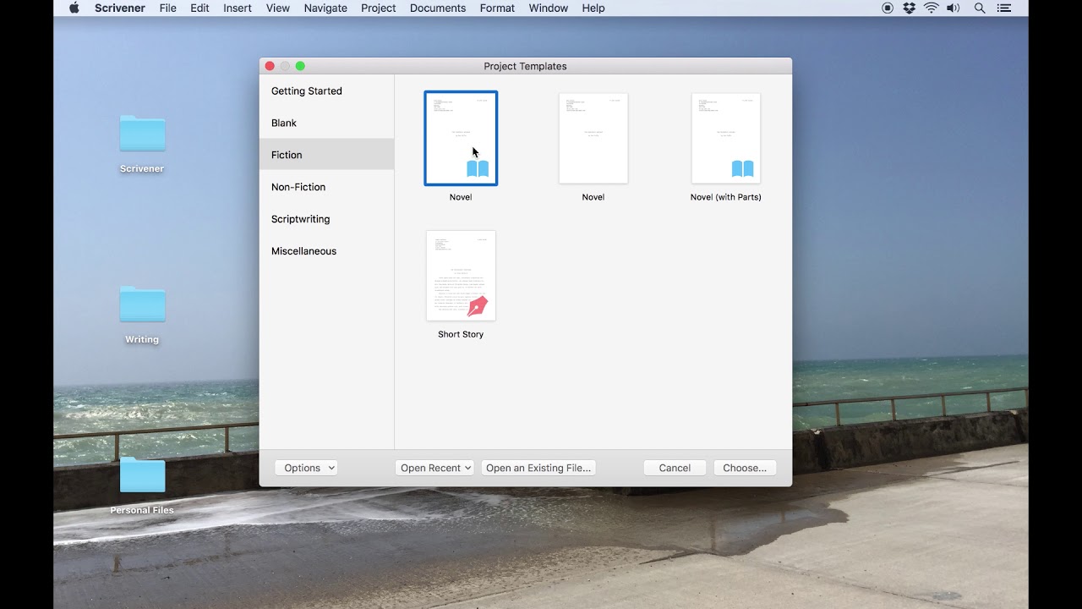Viewport: 1082px width, 609px height.
Task: Open the File menu
Action: [x=167, y=8]
